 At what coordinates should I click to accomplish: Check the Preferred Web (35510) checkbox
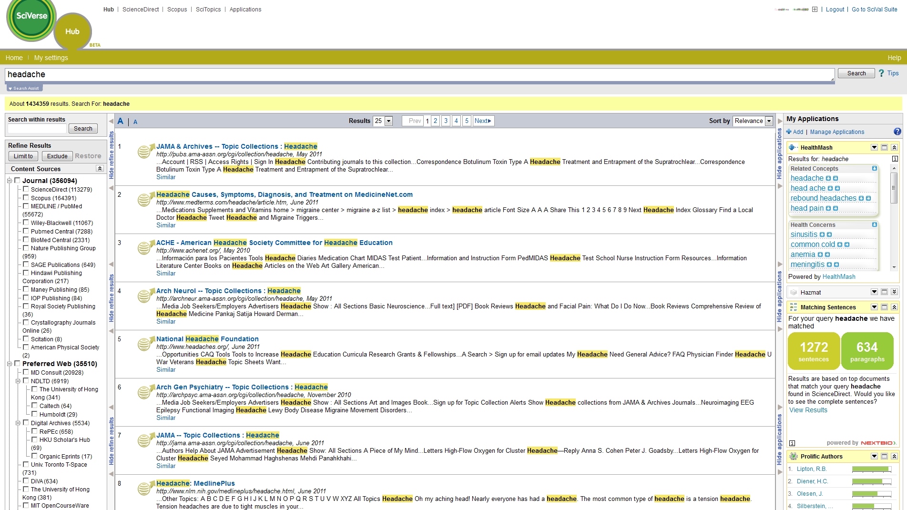(18, 363)
